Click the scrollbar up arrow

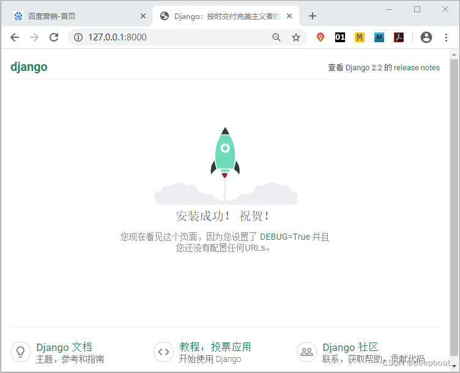tap(454, 54)
